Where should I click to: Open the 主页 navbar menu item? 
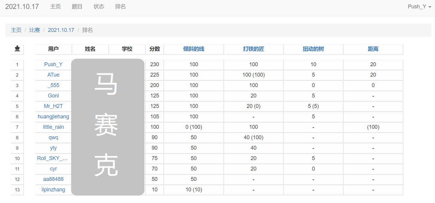pyautogui.click(x=55, y=7)
